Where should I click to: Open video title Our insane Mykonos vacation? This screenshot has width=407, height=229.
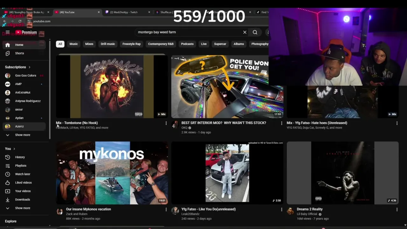pyautogui.click(x=88, y=209)
